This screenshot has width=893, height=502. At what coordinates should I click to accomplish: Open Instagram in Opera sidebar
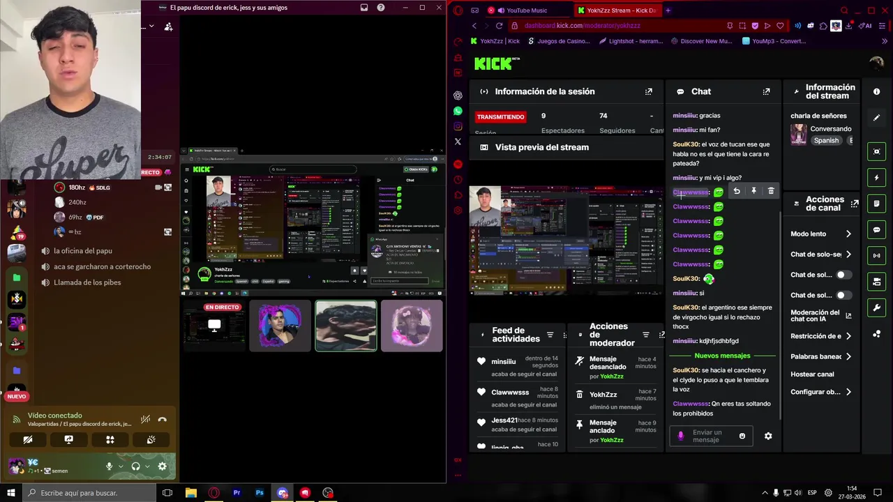pyautogui.click(x=458, y=126)
